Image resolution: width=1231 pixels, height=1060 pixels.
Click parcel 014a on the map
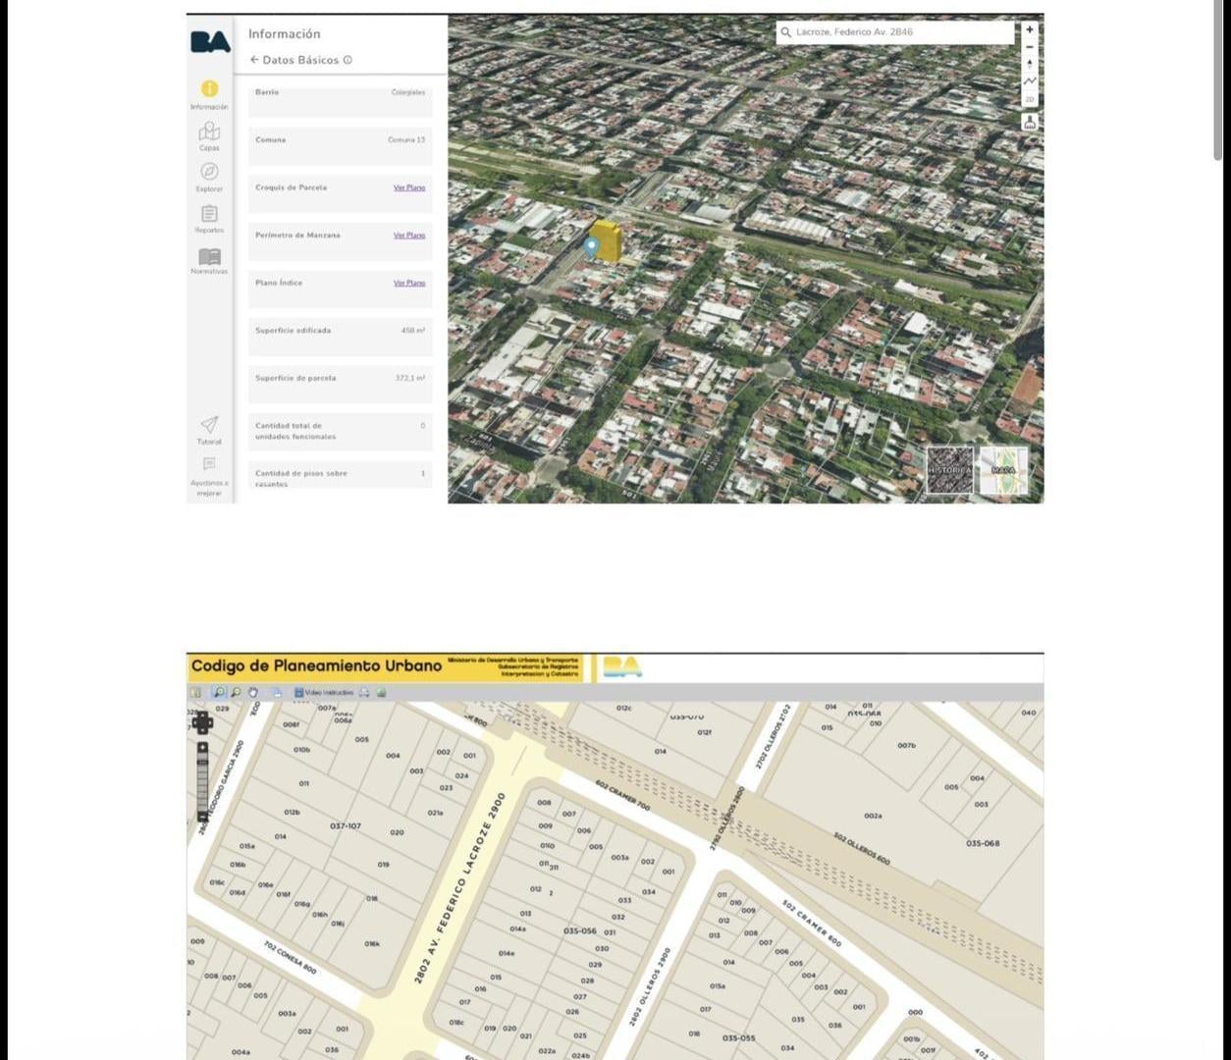(x=517, y=929)
